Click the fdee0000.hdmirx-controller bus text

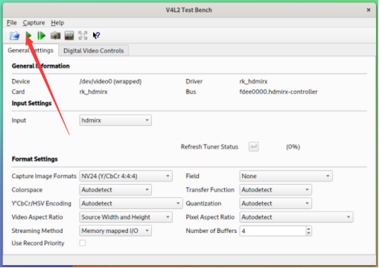[278, 92]
